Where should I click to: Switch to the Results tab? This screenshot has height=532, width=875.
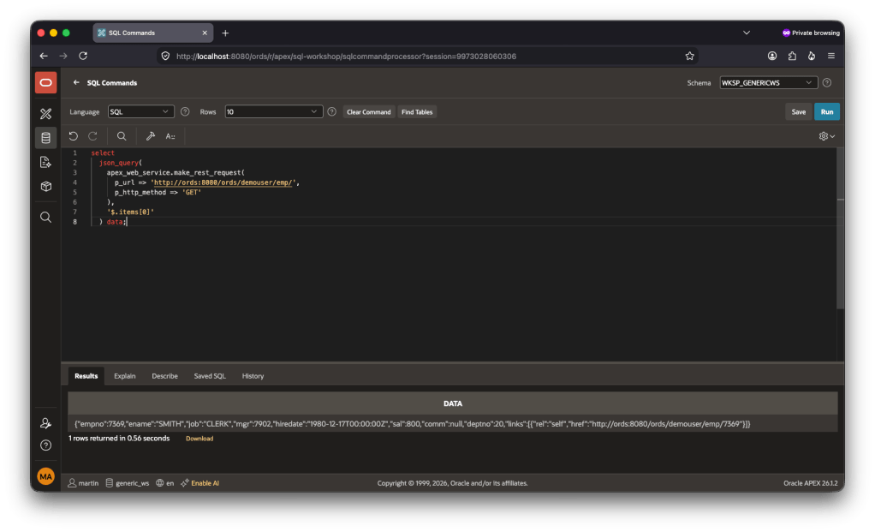tap(86, 376)
